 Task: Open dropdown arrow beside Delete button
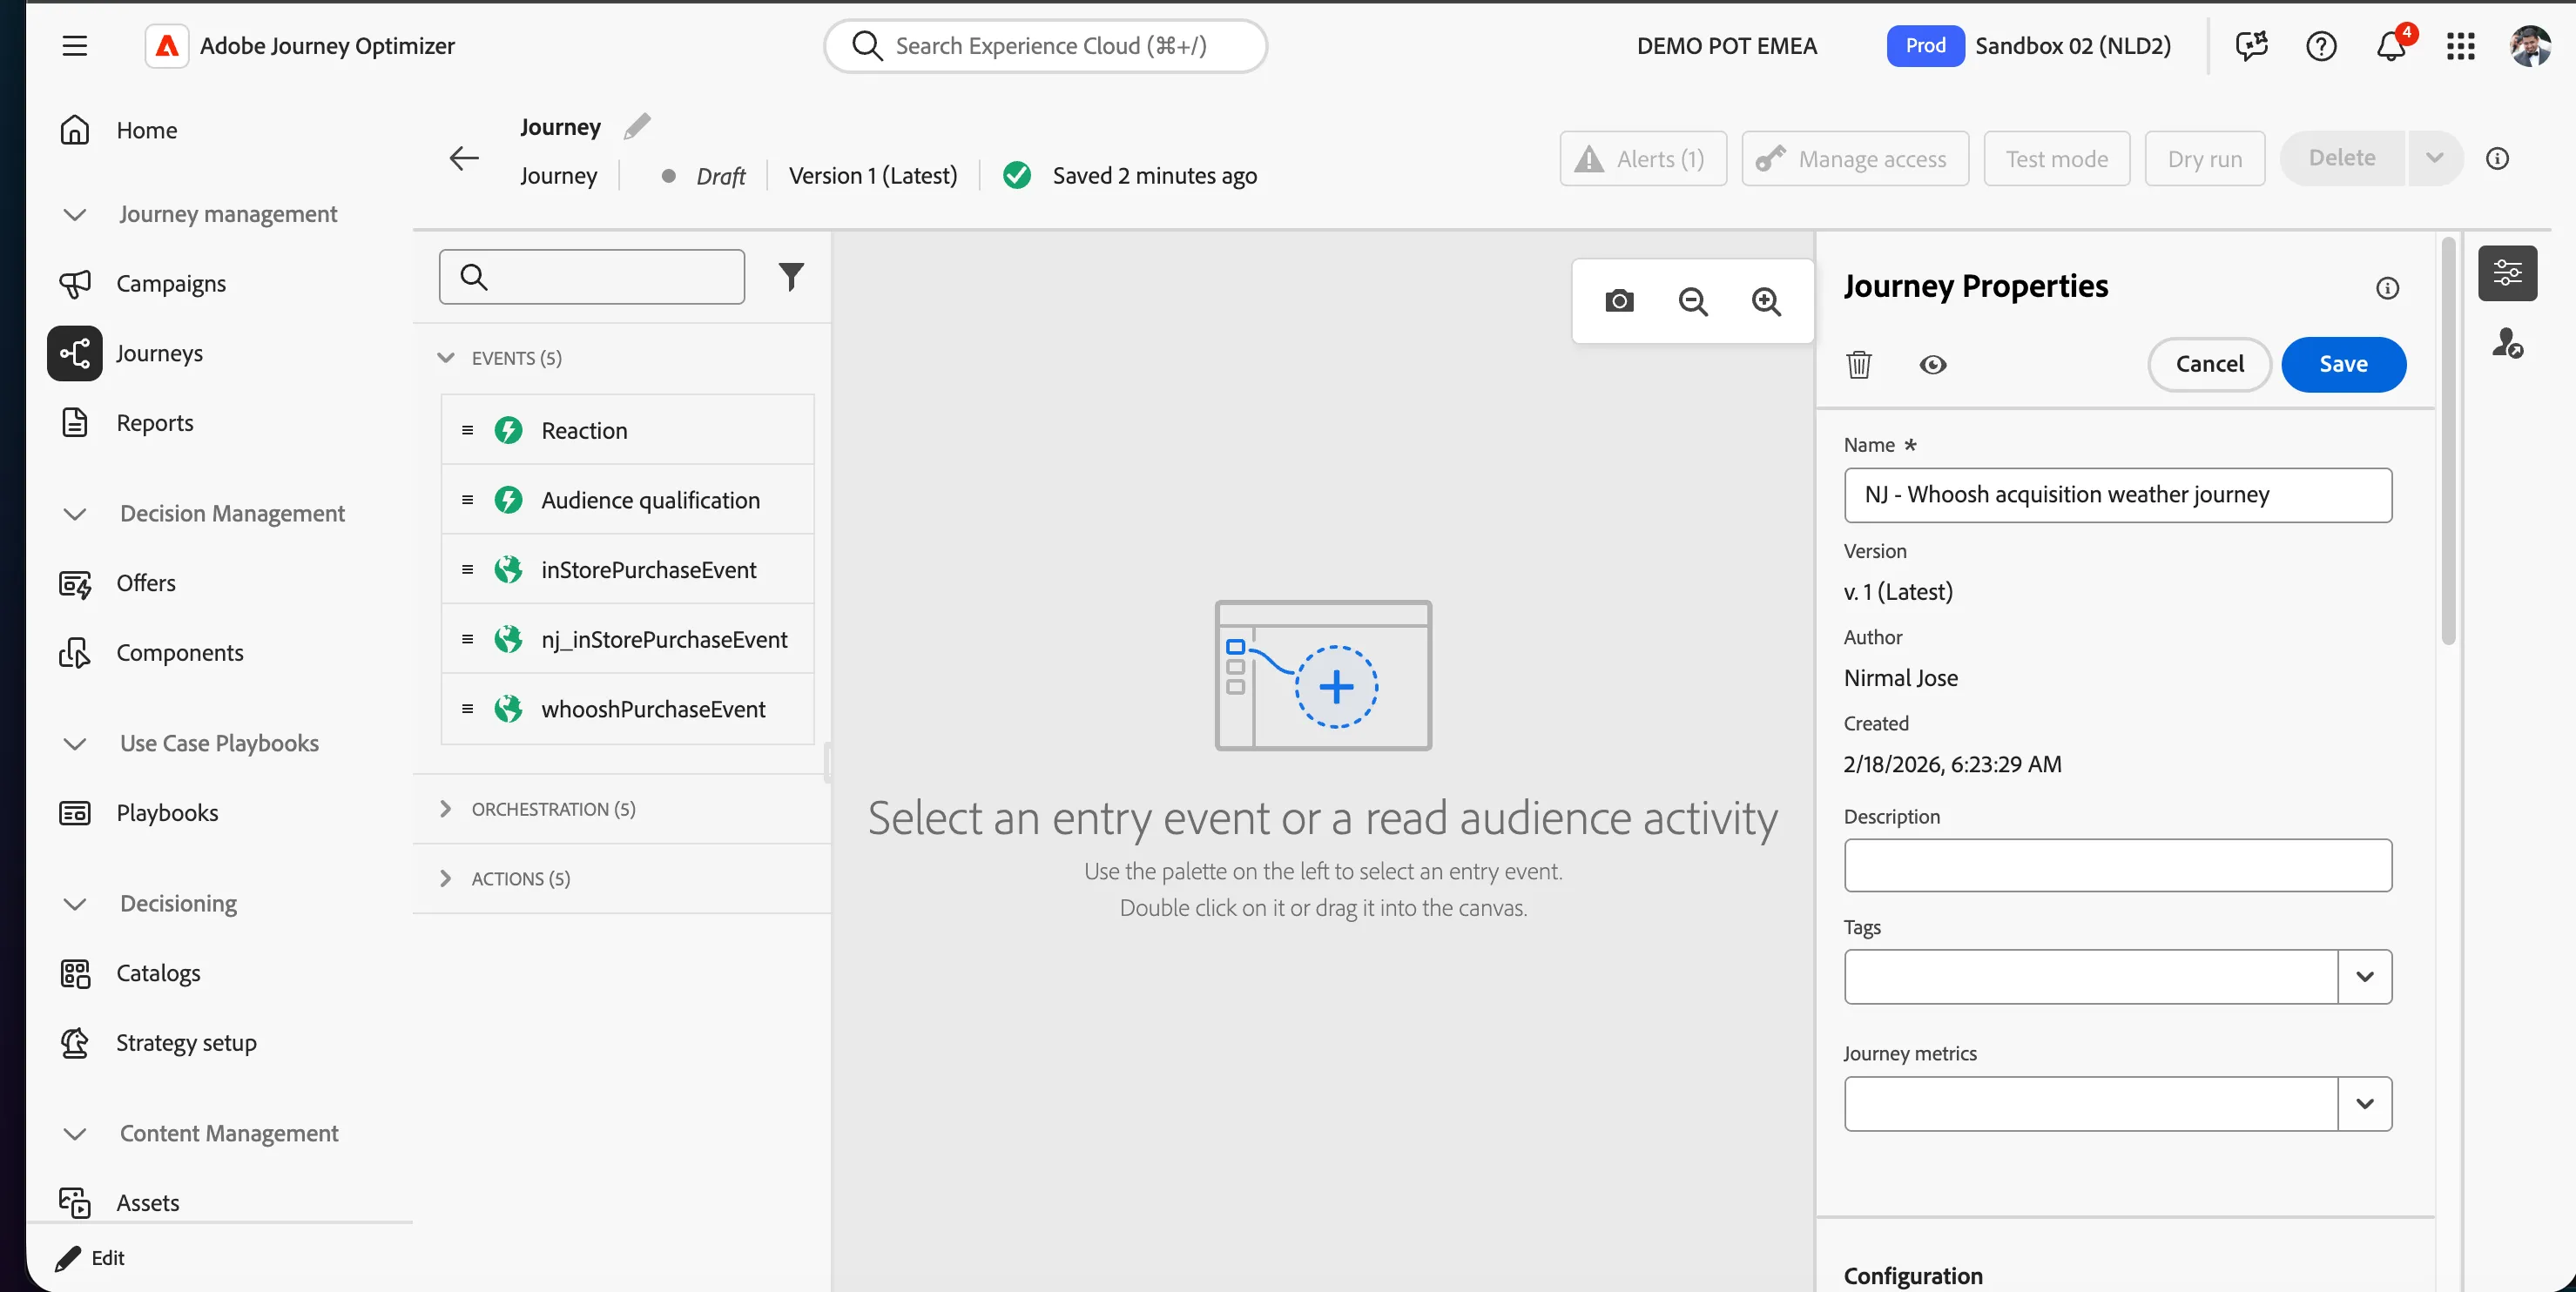point(2434,158)
